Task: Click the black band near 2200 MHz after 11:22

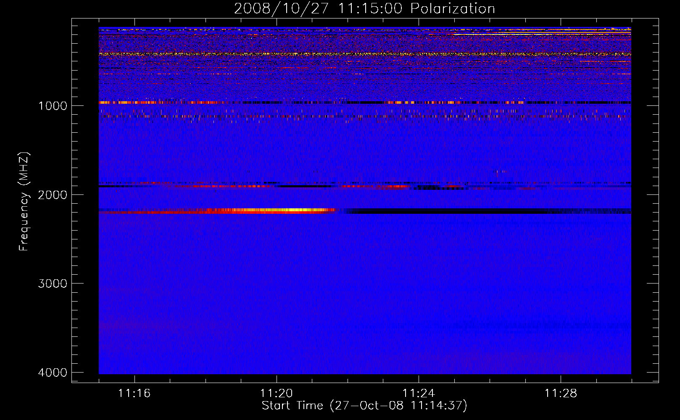Action: [488, 211]
